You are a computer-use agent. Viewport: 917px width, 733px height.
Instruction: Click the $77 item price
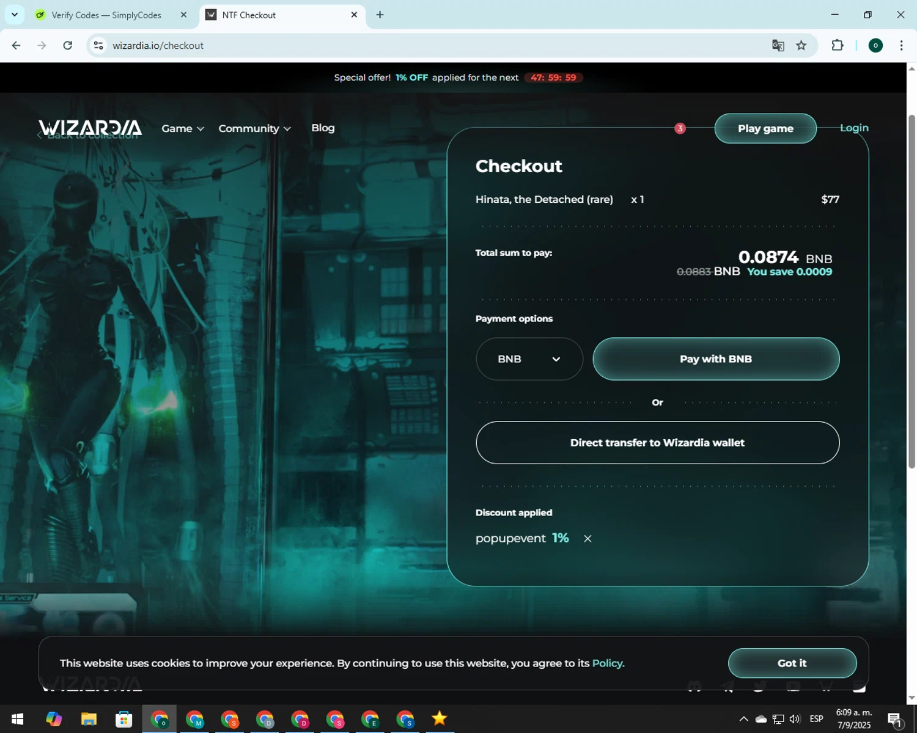pyautogui.click(x=830, y=199)
